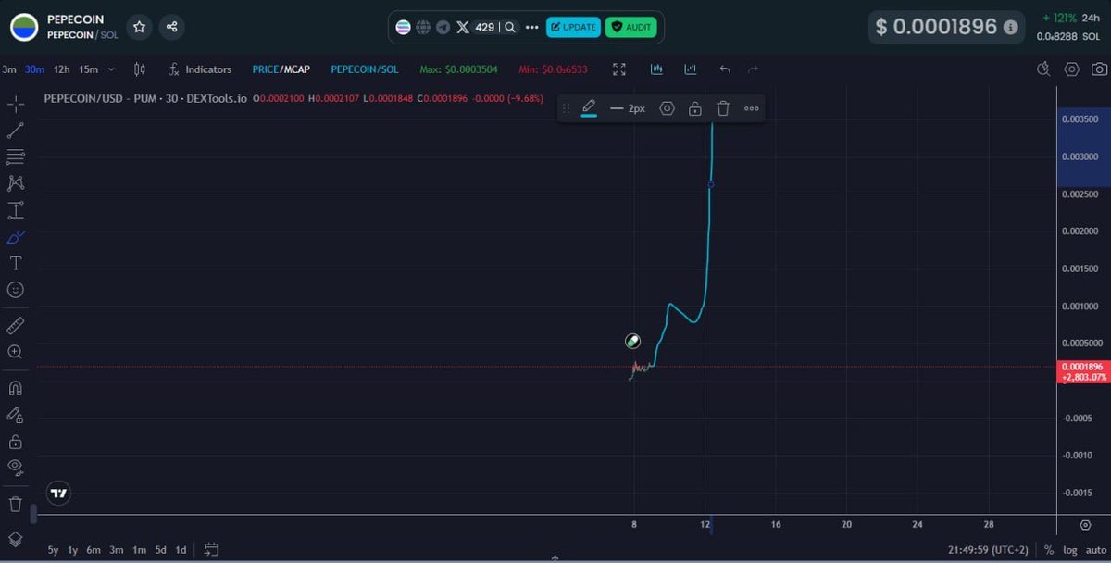
Task: Select the crosshair cursor tool
Action: 16,103
